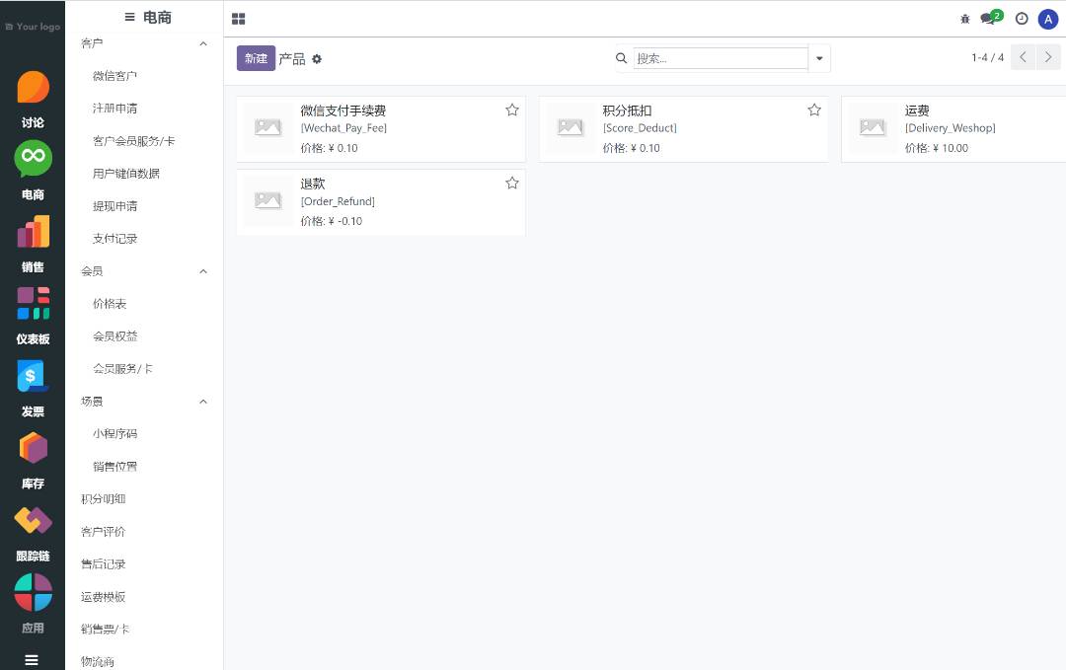Collapse the 会员 sidebar section

203,271
